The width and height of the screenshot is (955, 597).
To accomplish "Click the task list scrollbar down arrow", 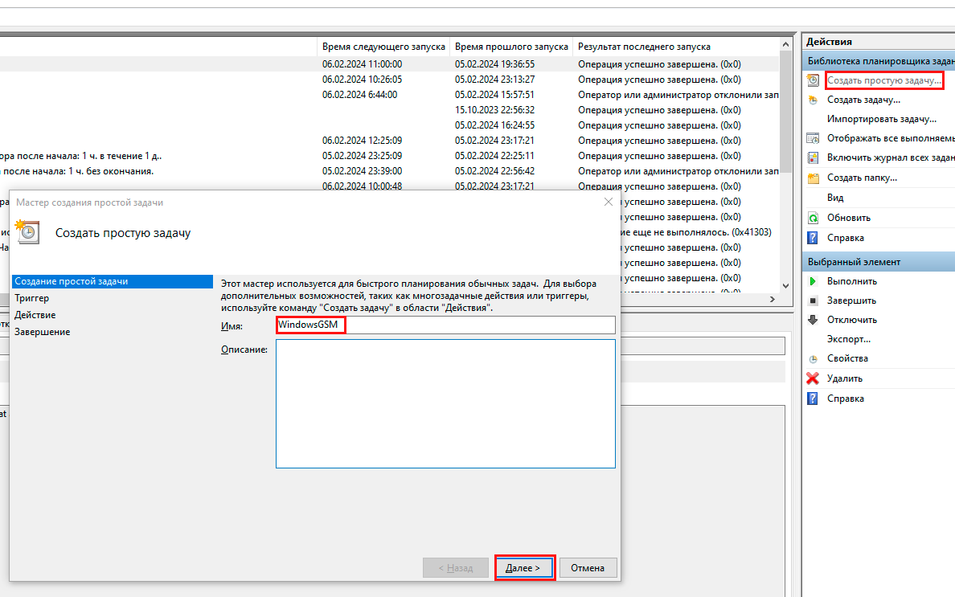I will [x=785, y=286].
